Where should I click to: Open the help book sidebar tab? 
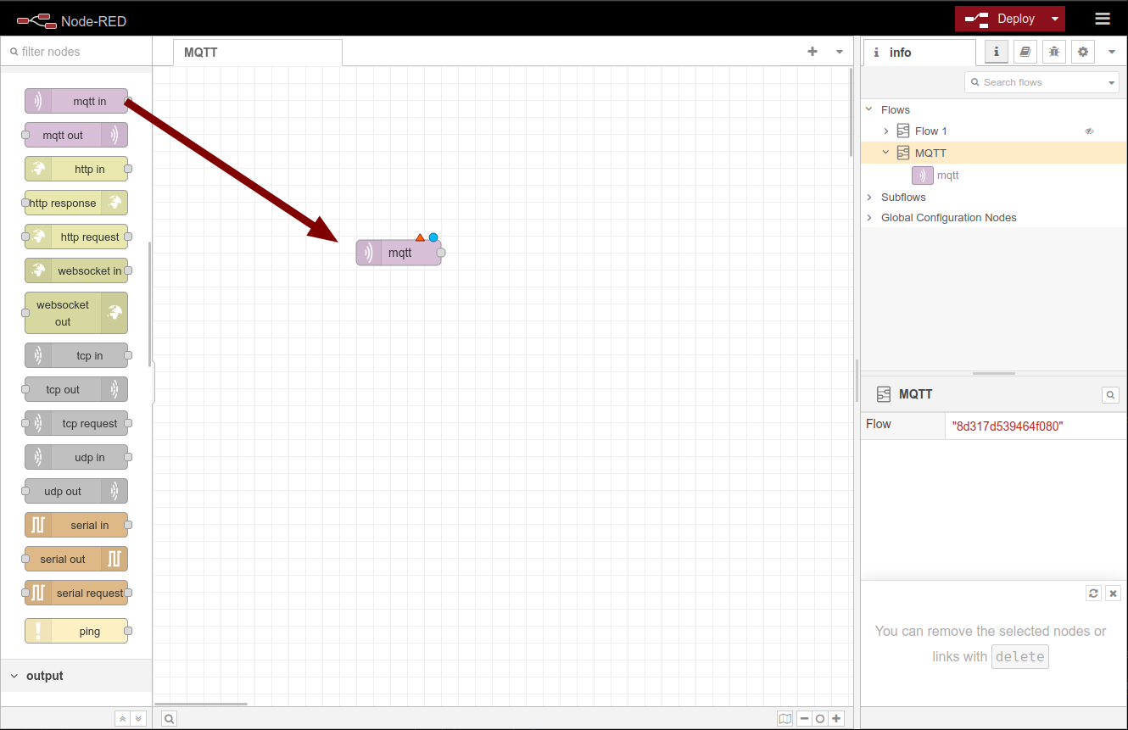point(1025,52)
